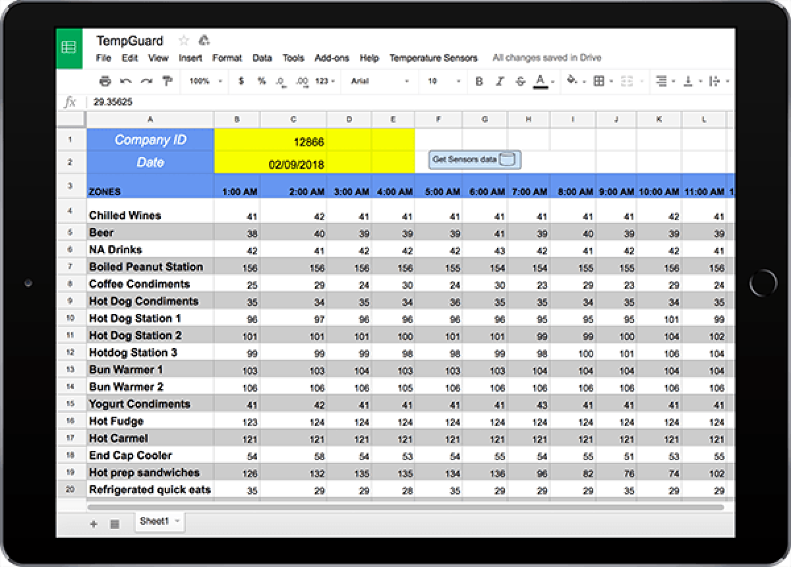Click the All changes saved link
791x567 pixels.
(546, 58)
